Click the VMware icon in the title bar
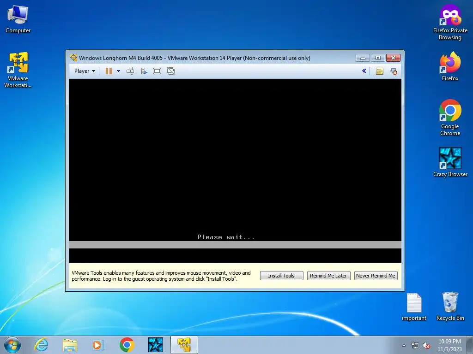 click(x=73, y=58)
